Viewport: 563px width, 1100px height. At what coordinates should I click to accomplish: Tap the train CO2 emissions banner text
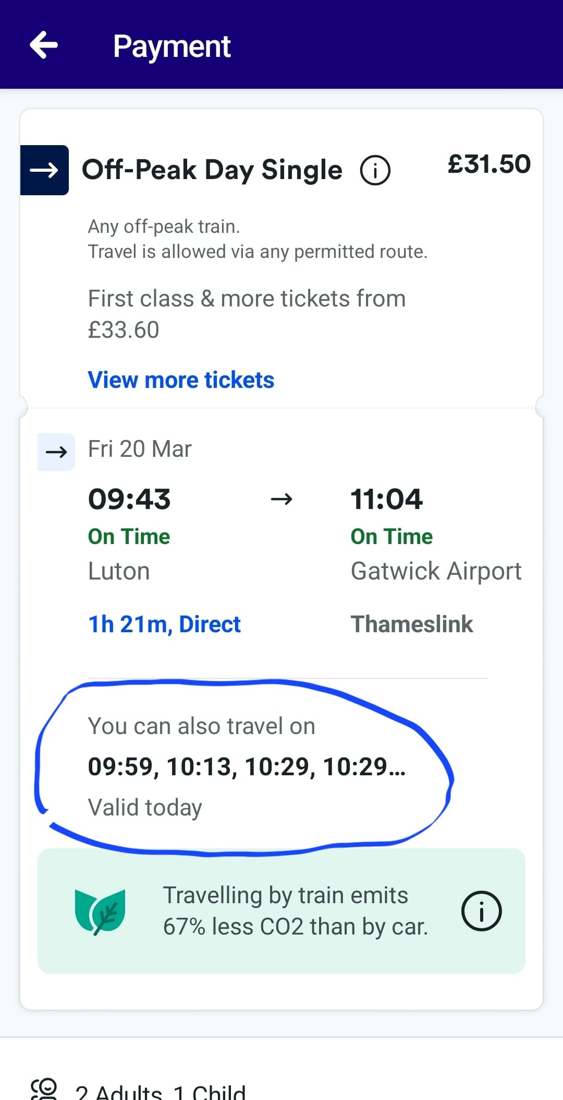coord(295,911)
